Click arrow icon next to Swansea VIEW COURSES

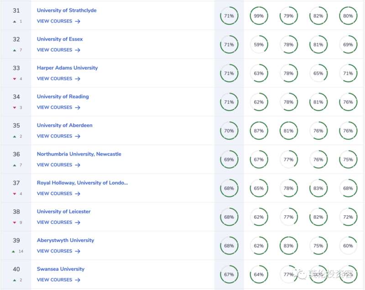(x=78, y=280)
